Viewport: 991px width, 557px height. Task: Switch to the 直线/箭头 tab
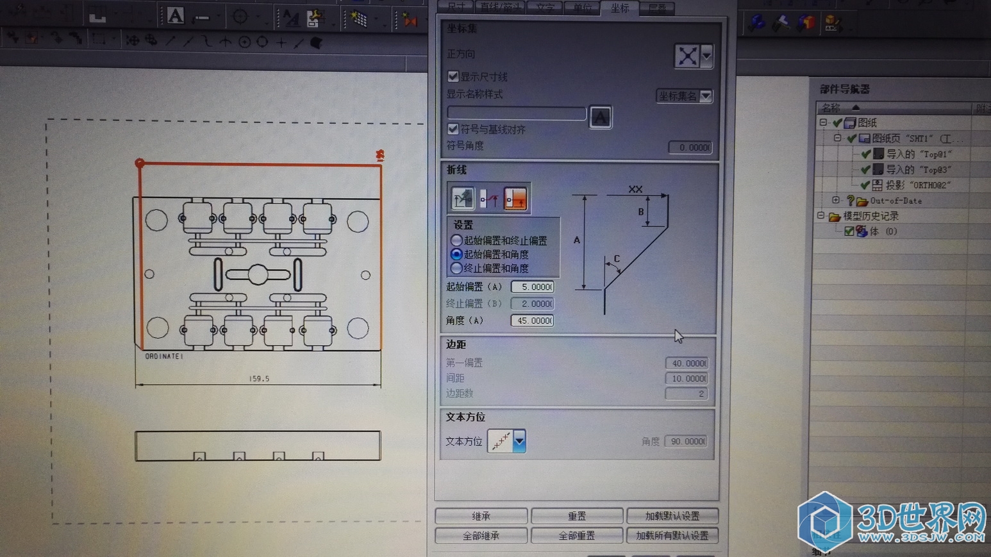click(x=501, y=8)
